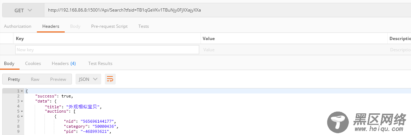Collapse the root object at line 1
411x135 pixels.
point(22,91)
